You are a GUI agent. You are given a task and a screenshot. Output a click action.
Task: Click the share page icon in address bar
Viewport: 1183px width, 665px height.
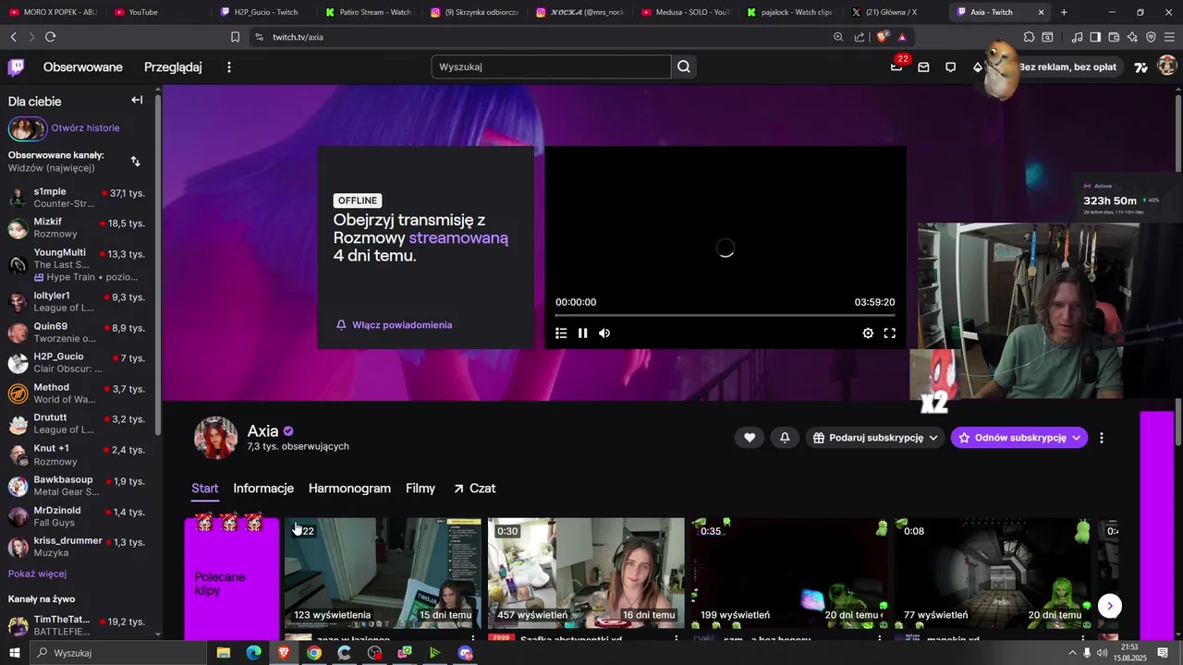point(860,37)
